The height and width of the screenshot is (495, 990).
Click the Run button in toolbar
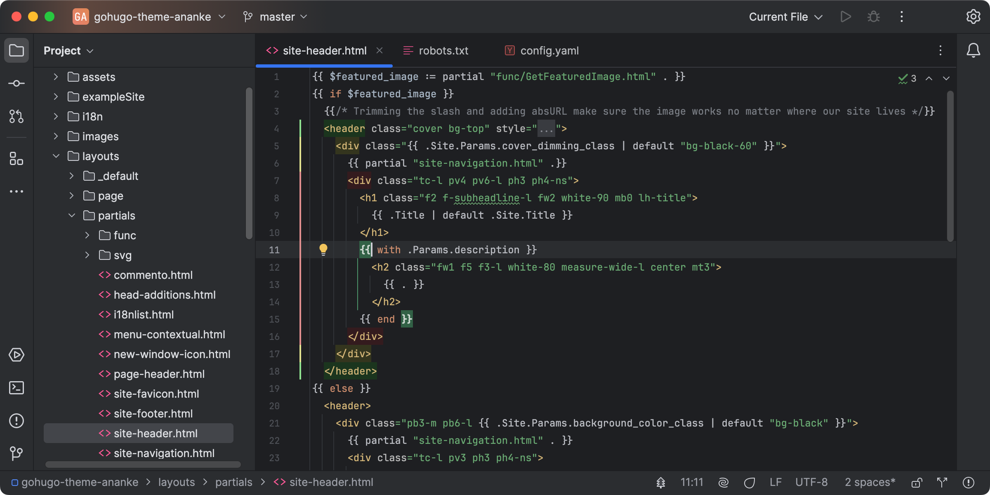click(x=846, y=16)
